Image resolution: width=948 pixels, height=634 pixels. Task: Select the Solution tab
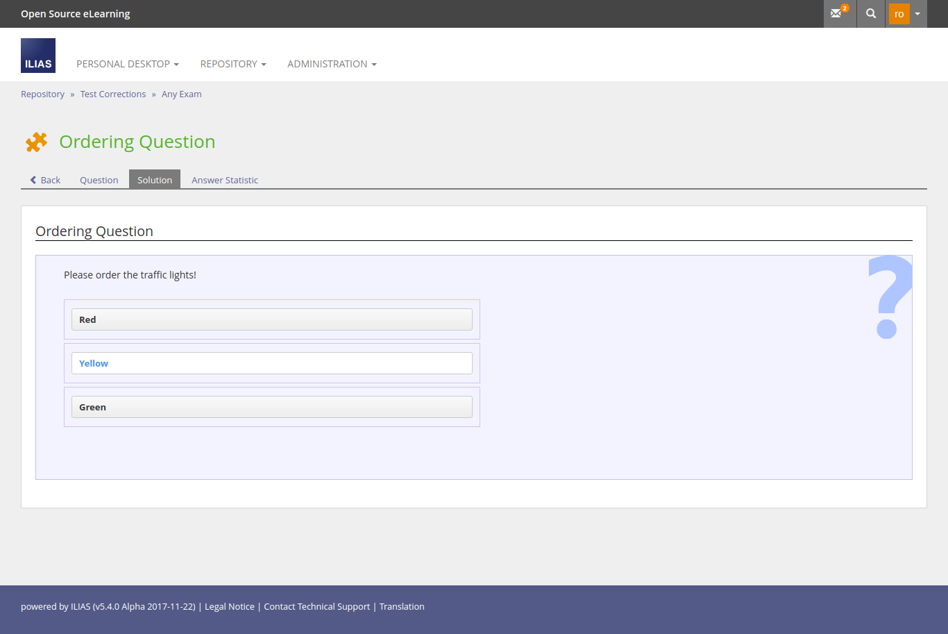coord(155,180)
